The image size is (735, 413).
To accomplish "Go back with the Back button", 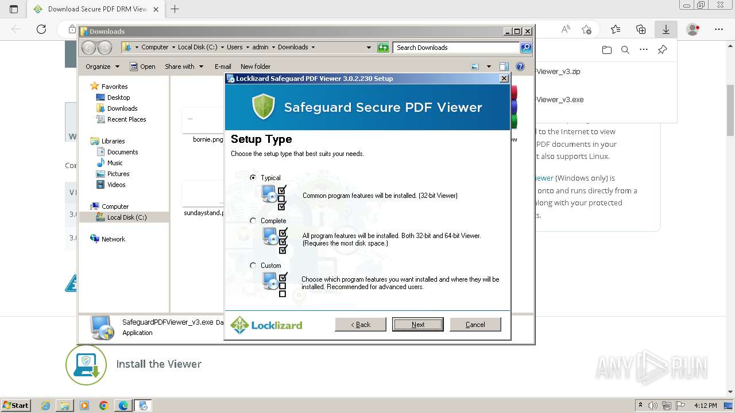I will click(x=361, y=325).
